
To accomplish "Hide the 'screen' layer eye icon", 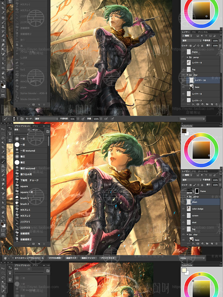I will coord(183,216).
